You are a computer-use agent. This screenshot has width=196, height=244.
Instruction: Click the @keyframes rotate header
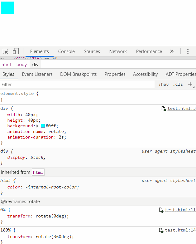(20, 202)
